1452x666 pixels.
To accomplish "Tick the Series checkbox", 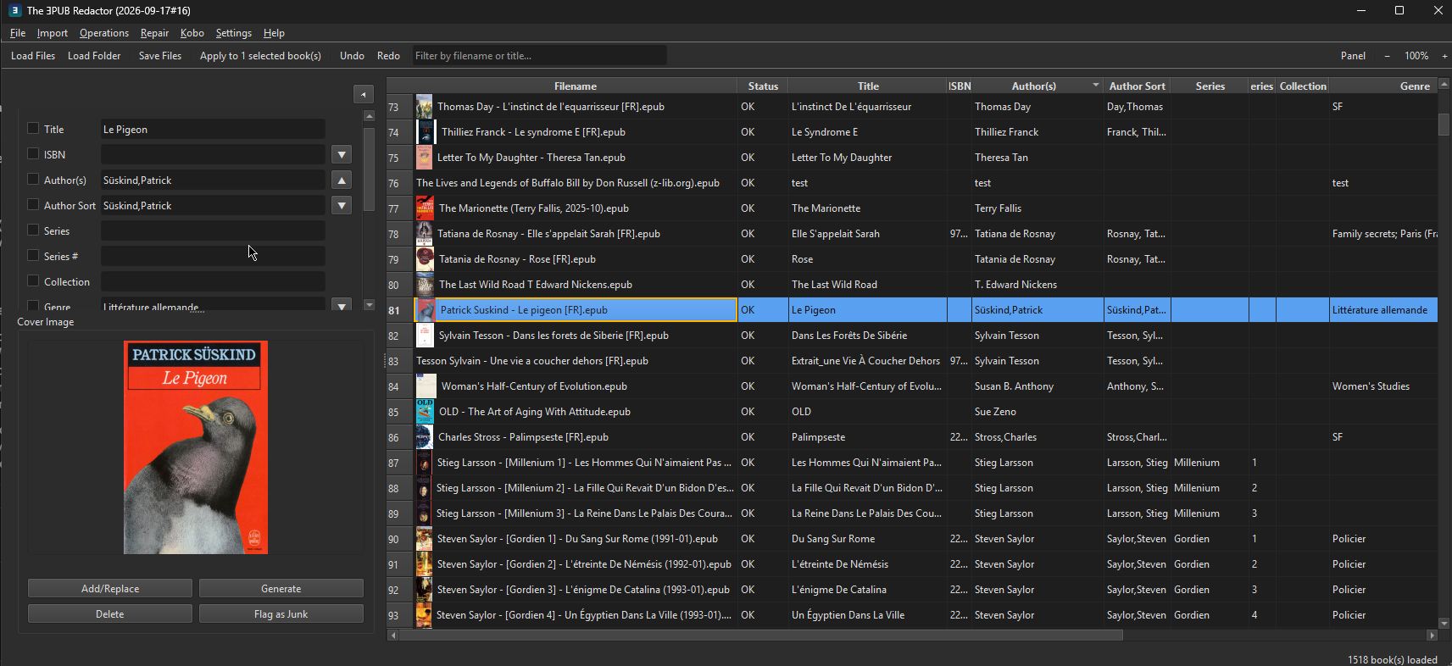I will tap(33, 230).
